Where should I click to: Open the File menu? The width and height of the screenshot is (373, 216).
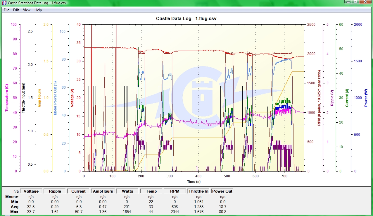coord(6,10)
